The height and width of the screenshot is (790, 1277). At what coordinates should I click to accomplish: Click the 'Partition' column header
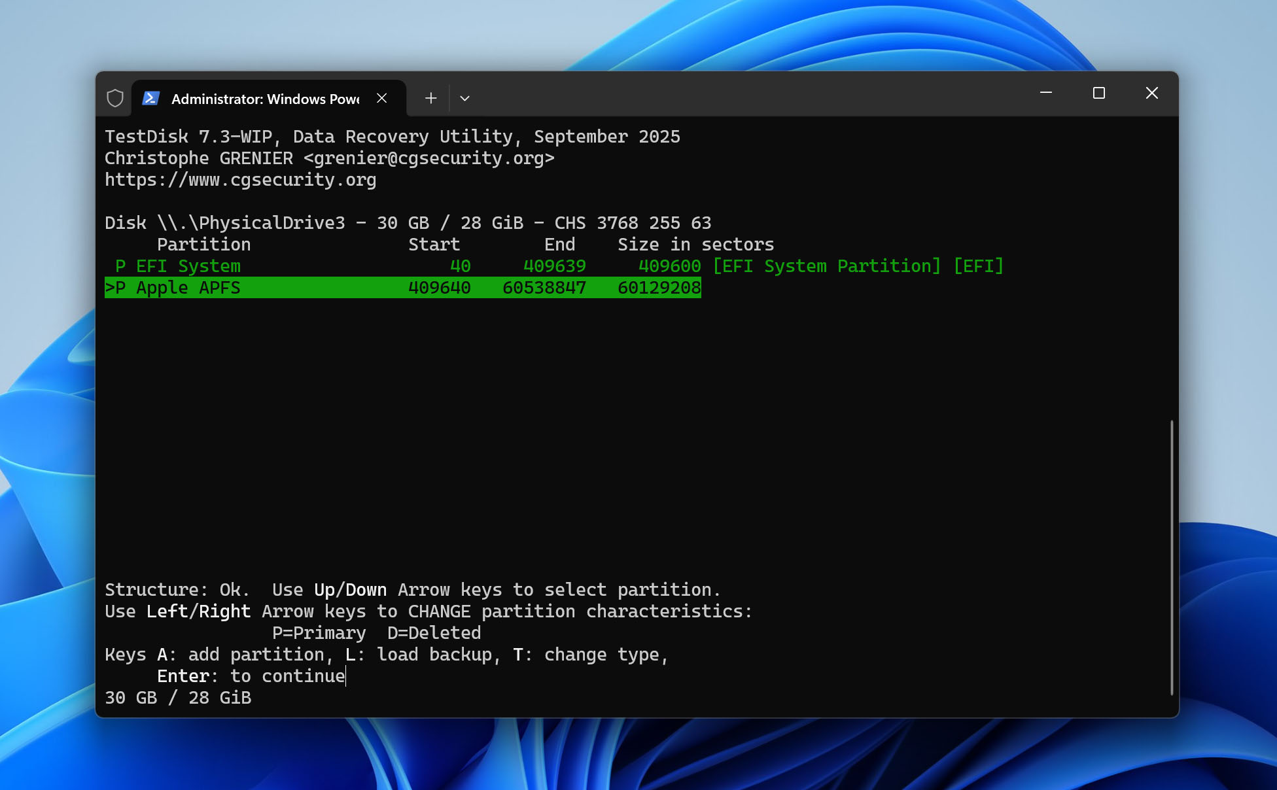(204, 245)
